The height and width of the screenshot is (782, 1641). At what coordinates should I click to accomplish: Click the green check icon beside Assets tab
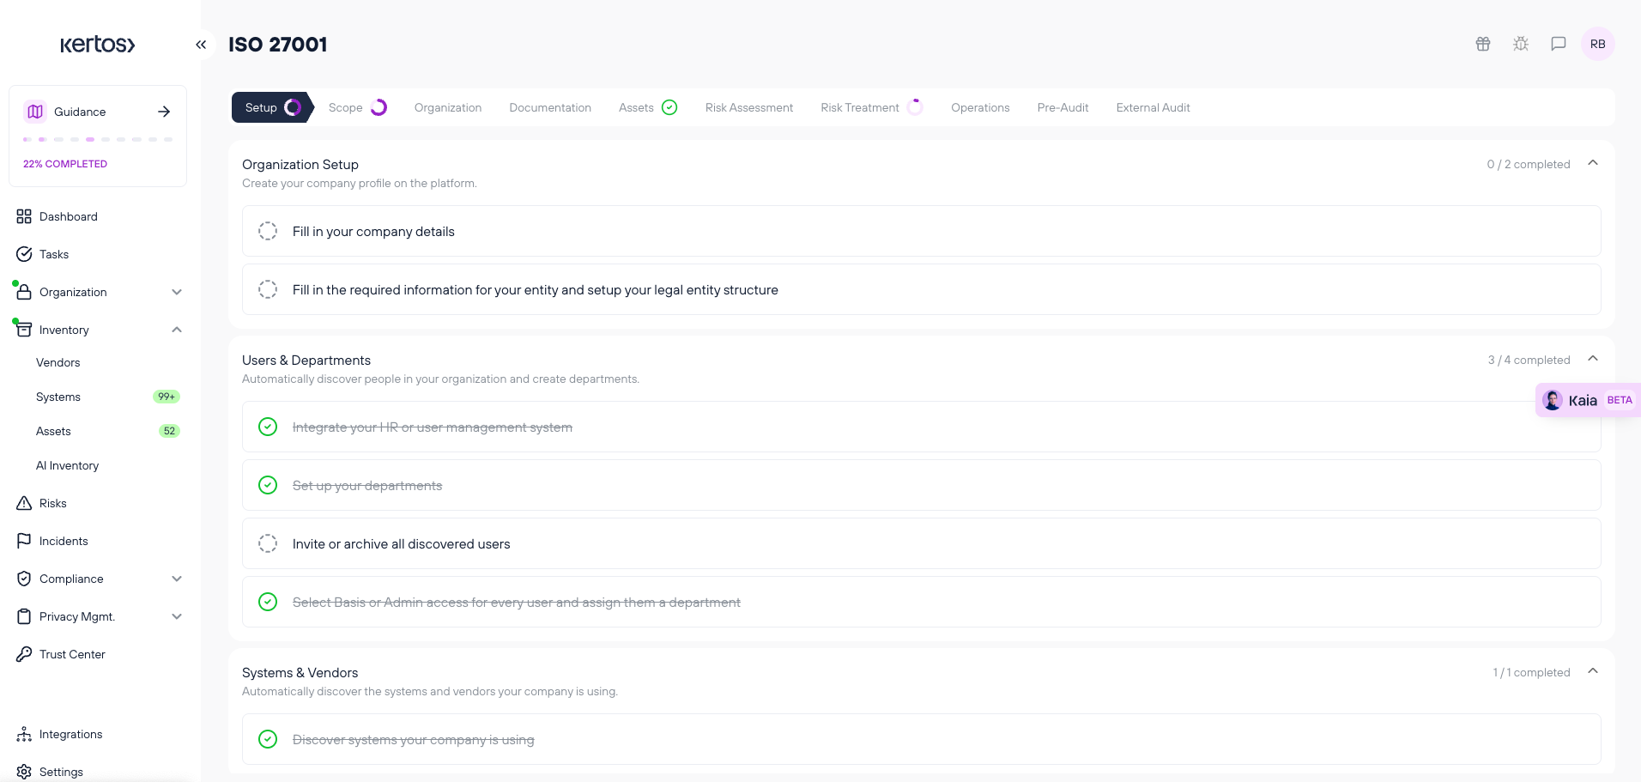670,107
